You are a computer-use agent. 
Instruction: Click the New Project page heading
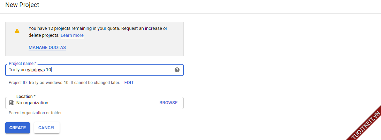(x=22, y=5)
